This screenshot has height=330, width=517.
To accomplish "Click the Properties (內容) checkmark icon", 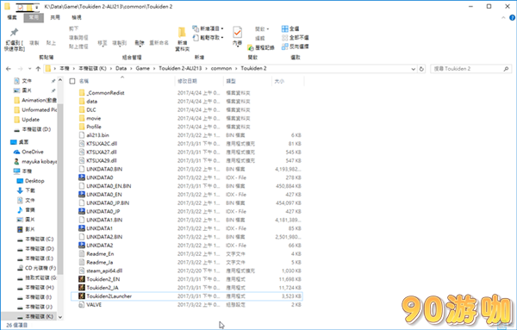I will [x=237, y=33].
